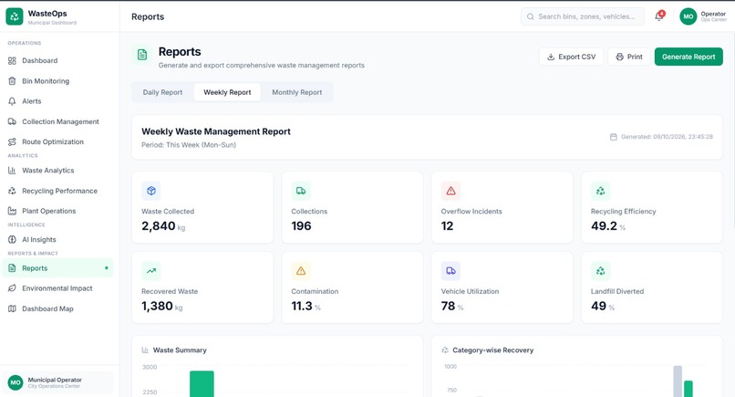The height and width of the screenshot is (397, 735).
Task: Click the 49 % Landfill Diverted value
Action: 603,307
